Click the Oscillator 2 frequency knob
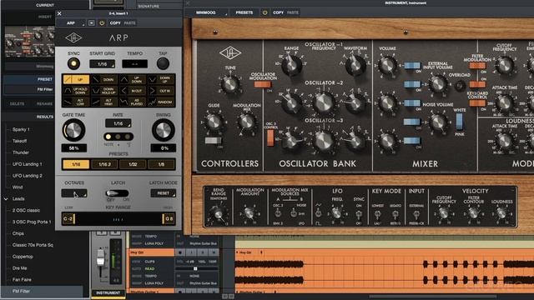The image size is (534, 300). point(324,102)
